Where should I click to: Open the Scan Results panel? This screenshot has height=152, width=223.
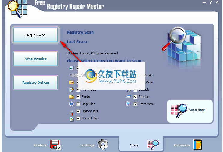pos(35,59)
